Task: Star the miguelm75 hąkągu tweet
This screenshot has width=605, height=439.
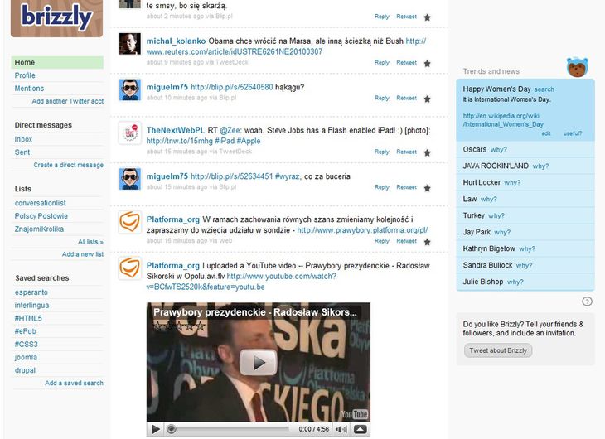Action: [x=427, y=99]
